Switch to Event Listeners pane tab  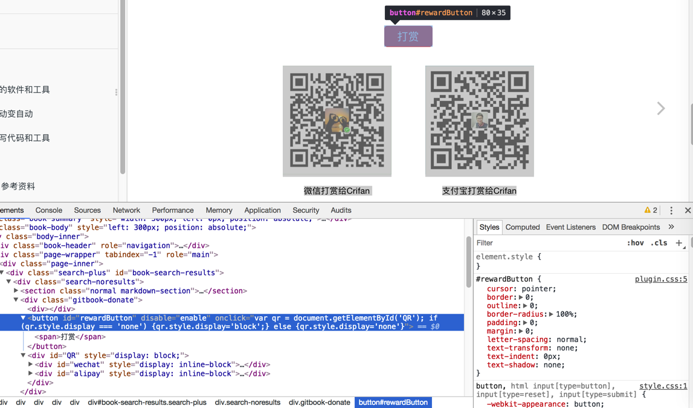570,227
